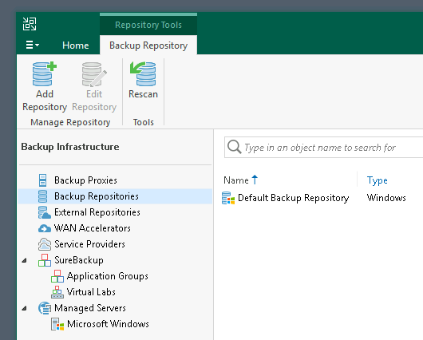Open External Repositories node

tap(97, 212)
